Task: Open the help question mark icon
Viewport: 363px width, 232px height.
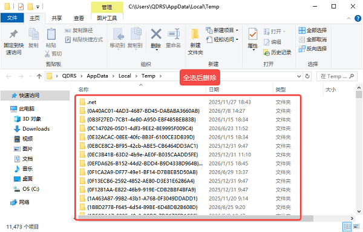Action: coord(358,18)
